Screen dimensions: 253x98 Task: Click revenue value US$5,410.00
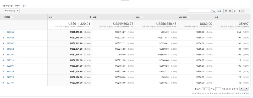(x=76, y=32)
